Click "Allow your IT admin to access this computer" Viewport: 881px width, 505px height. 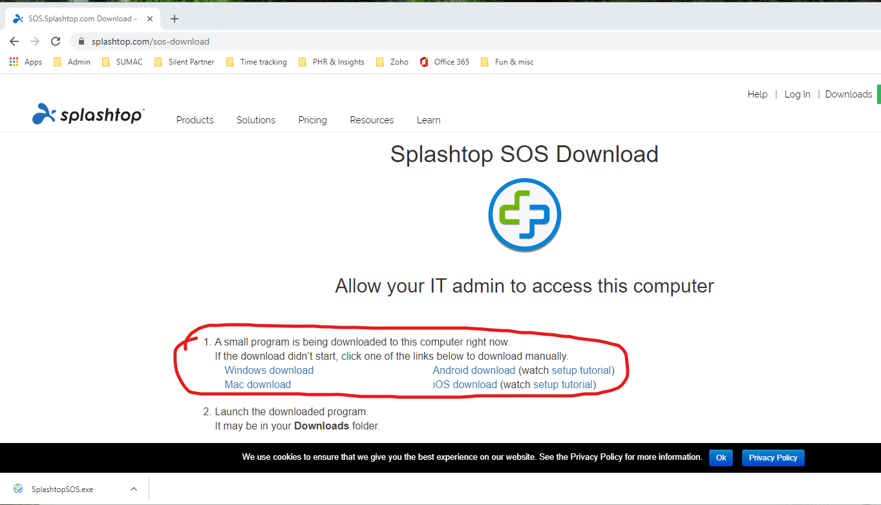click(524, 286)
